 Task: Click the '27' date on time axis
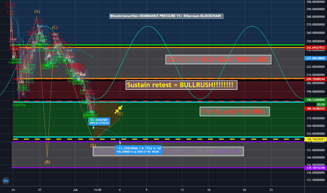tap(40, 190)
